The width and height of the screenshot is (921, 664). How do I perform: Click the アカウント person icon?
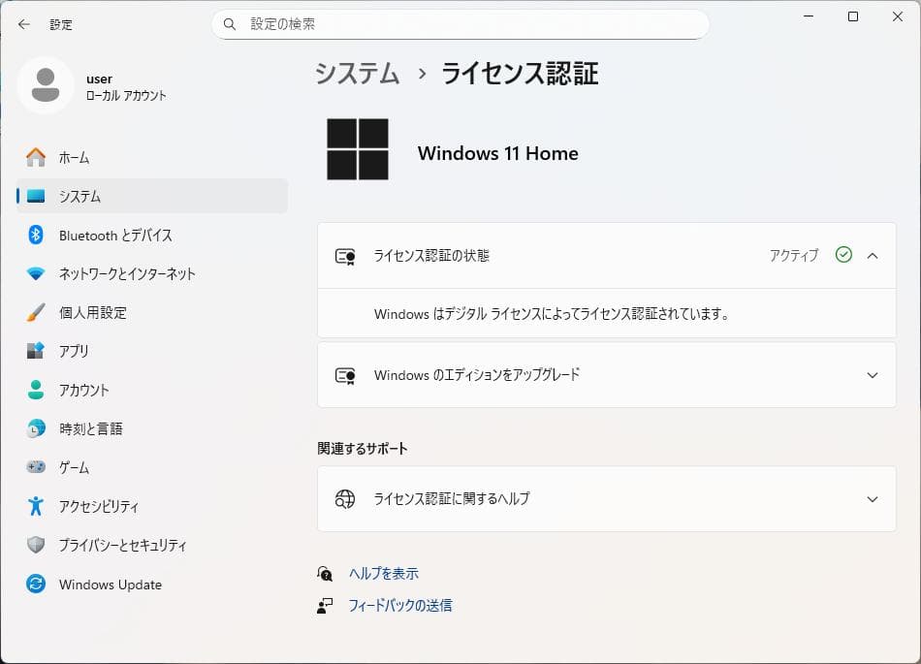[36, 390]
